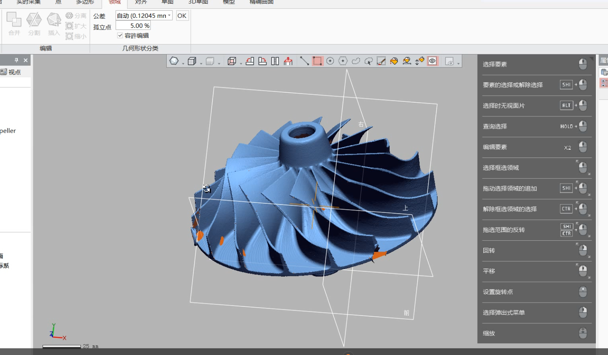Select the polygon selection mode tool
608x355 pixels.
(343, 61)
